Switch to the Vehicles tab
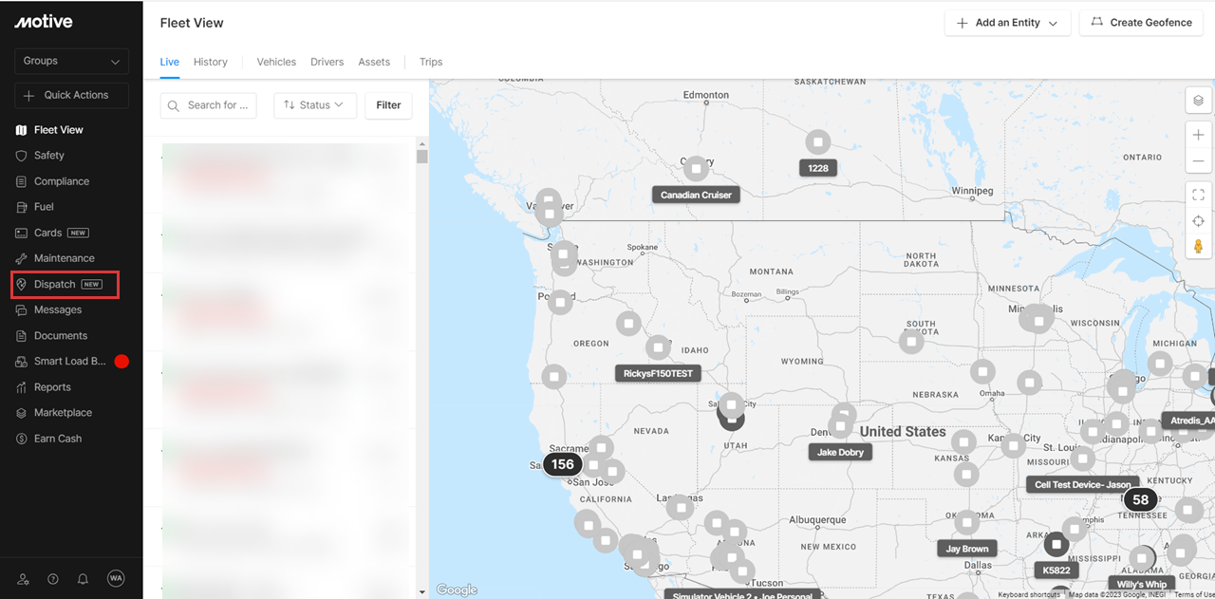This screenshot has height=599, width=1215. pos(276,62)
